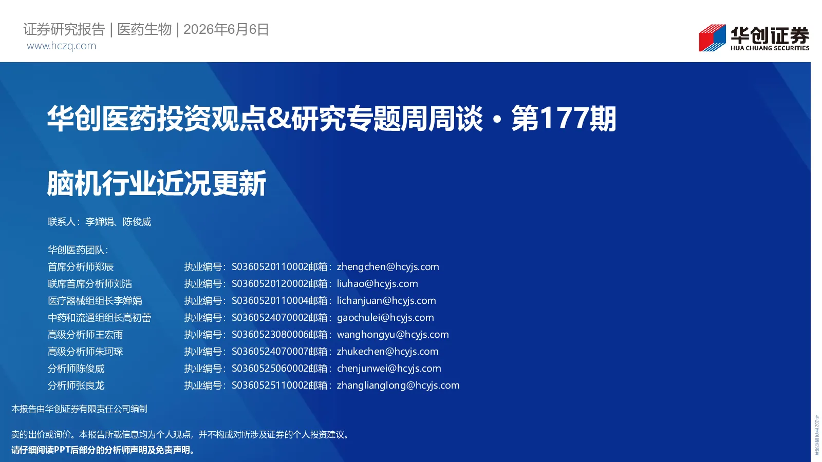Click license number S0360520110004
This screenshot has width=822, height=462.
pyautogui.click(x=270, y=301)
